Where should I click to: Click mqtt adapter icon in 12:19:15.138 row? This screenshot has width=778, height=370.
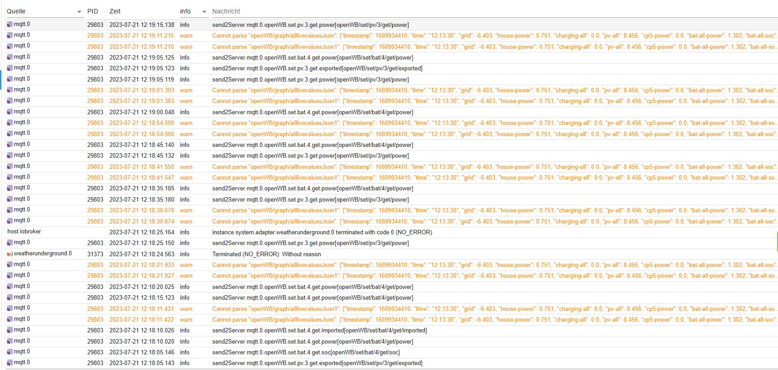[9, 24]
